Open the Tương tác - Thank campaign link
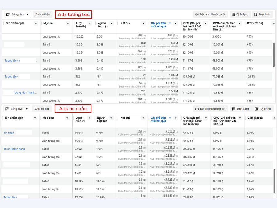 click(x=24, y=92)
